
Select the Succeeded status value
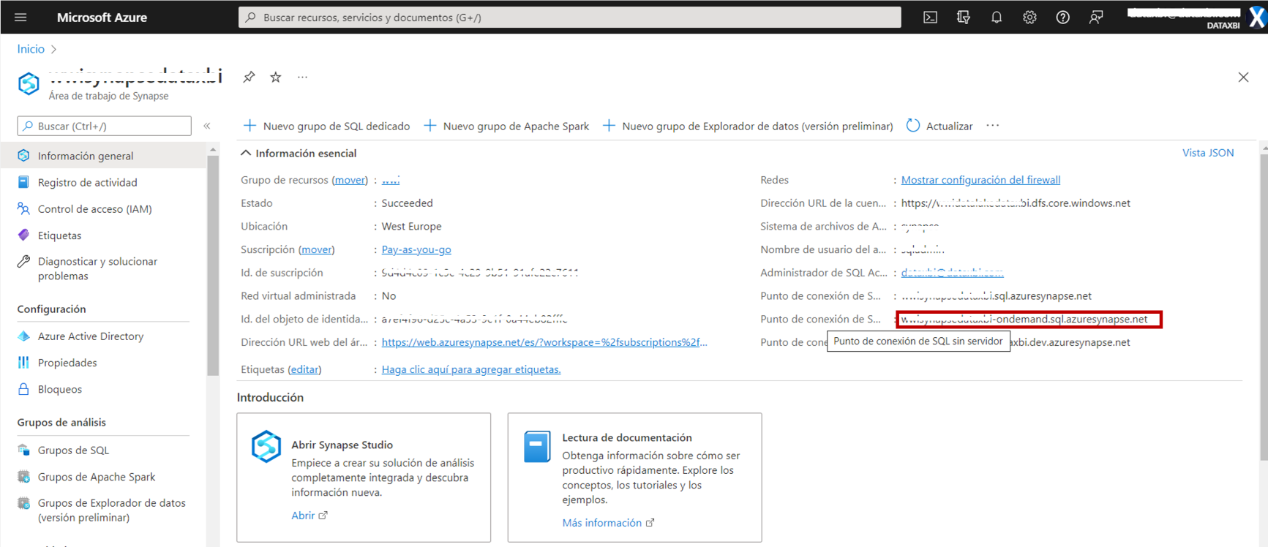(407, 203)
